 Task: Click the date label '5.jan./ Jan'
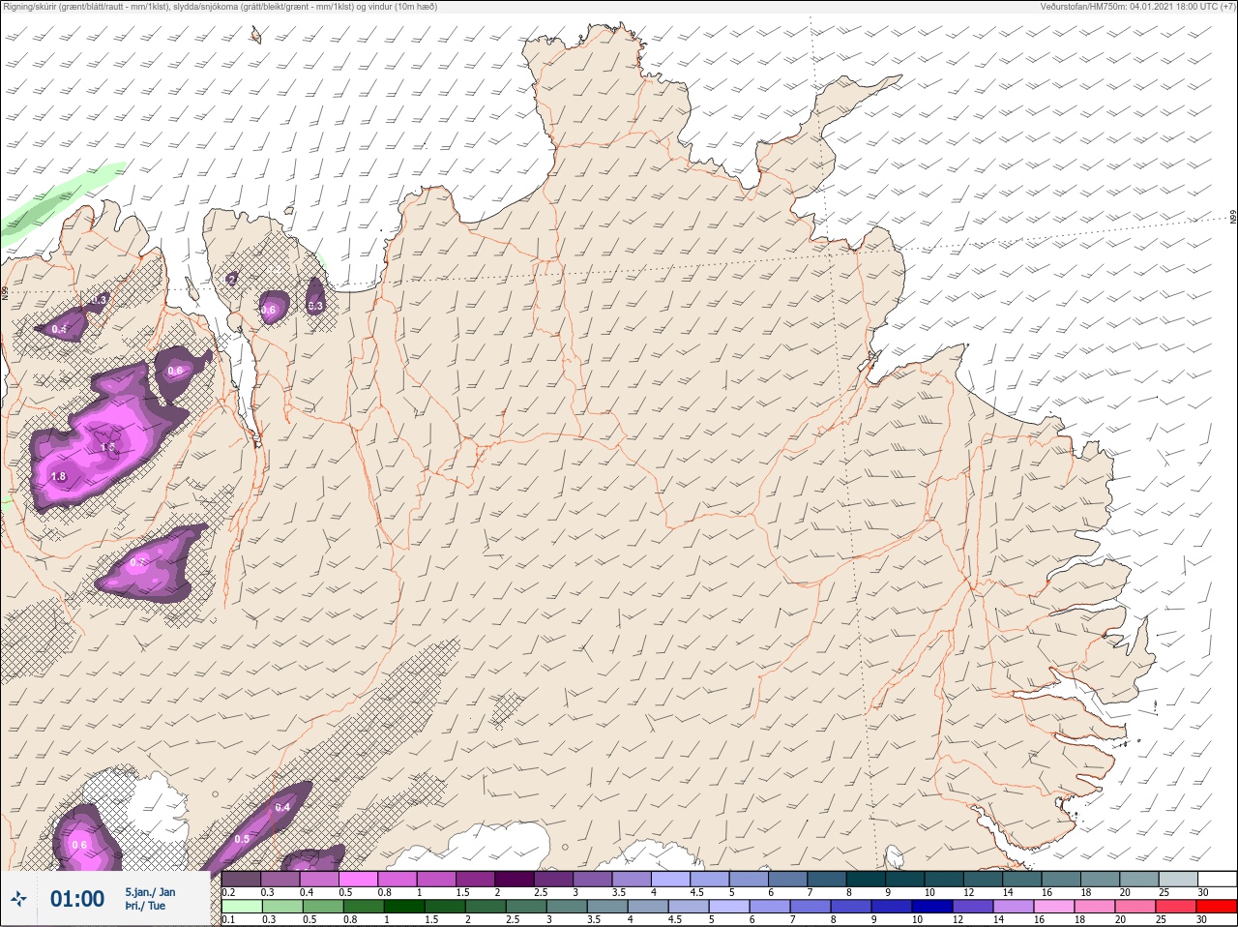150,892
